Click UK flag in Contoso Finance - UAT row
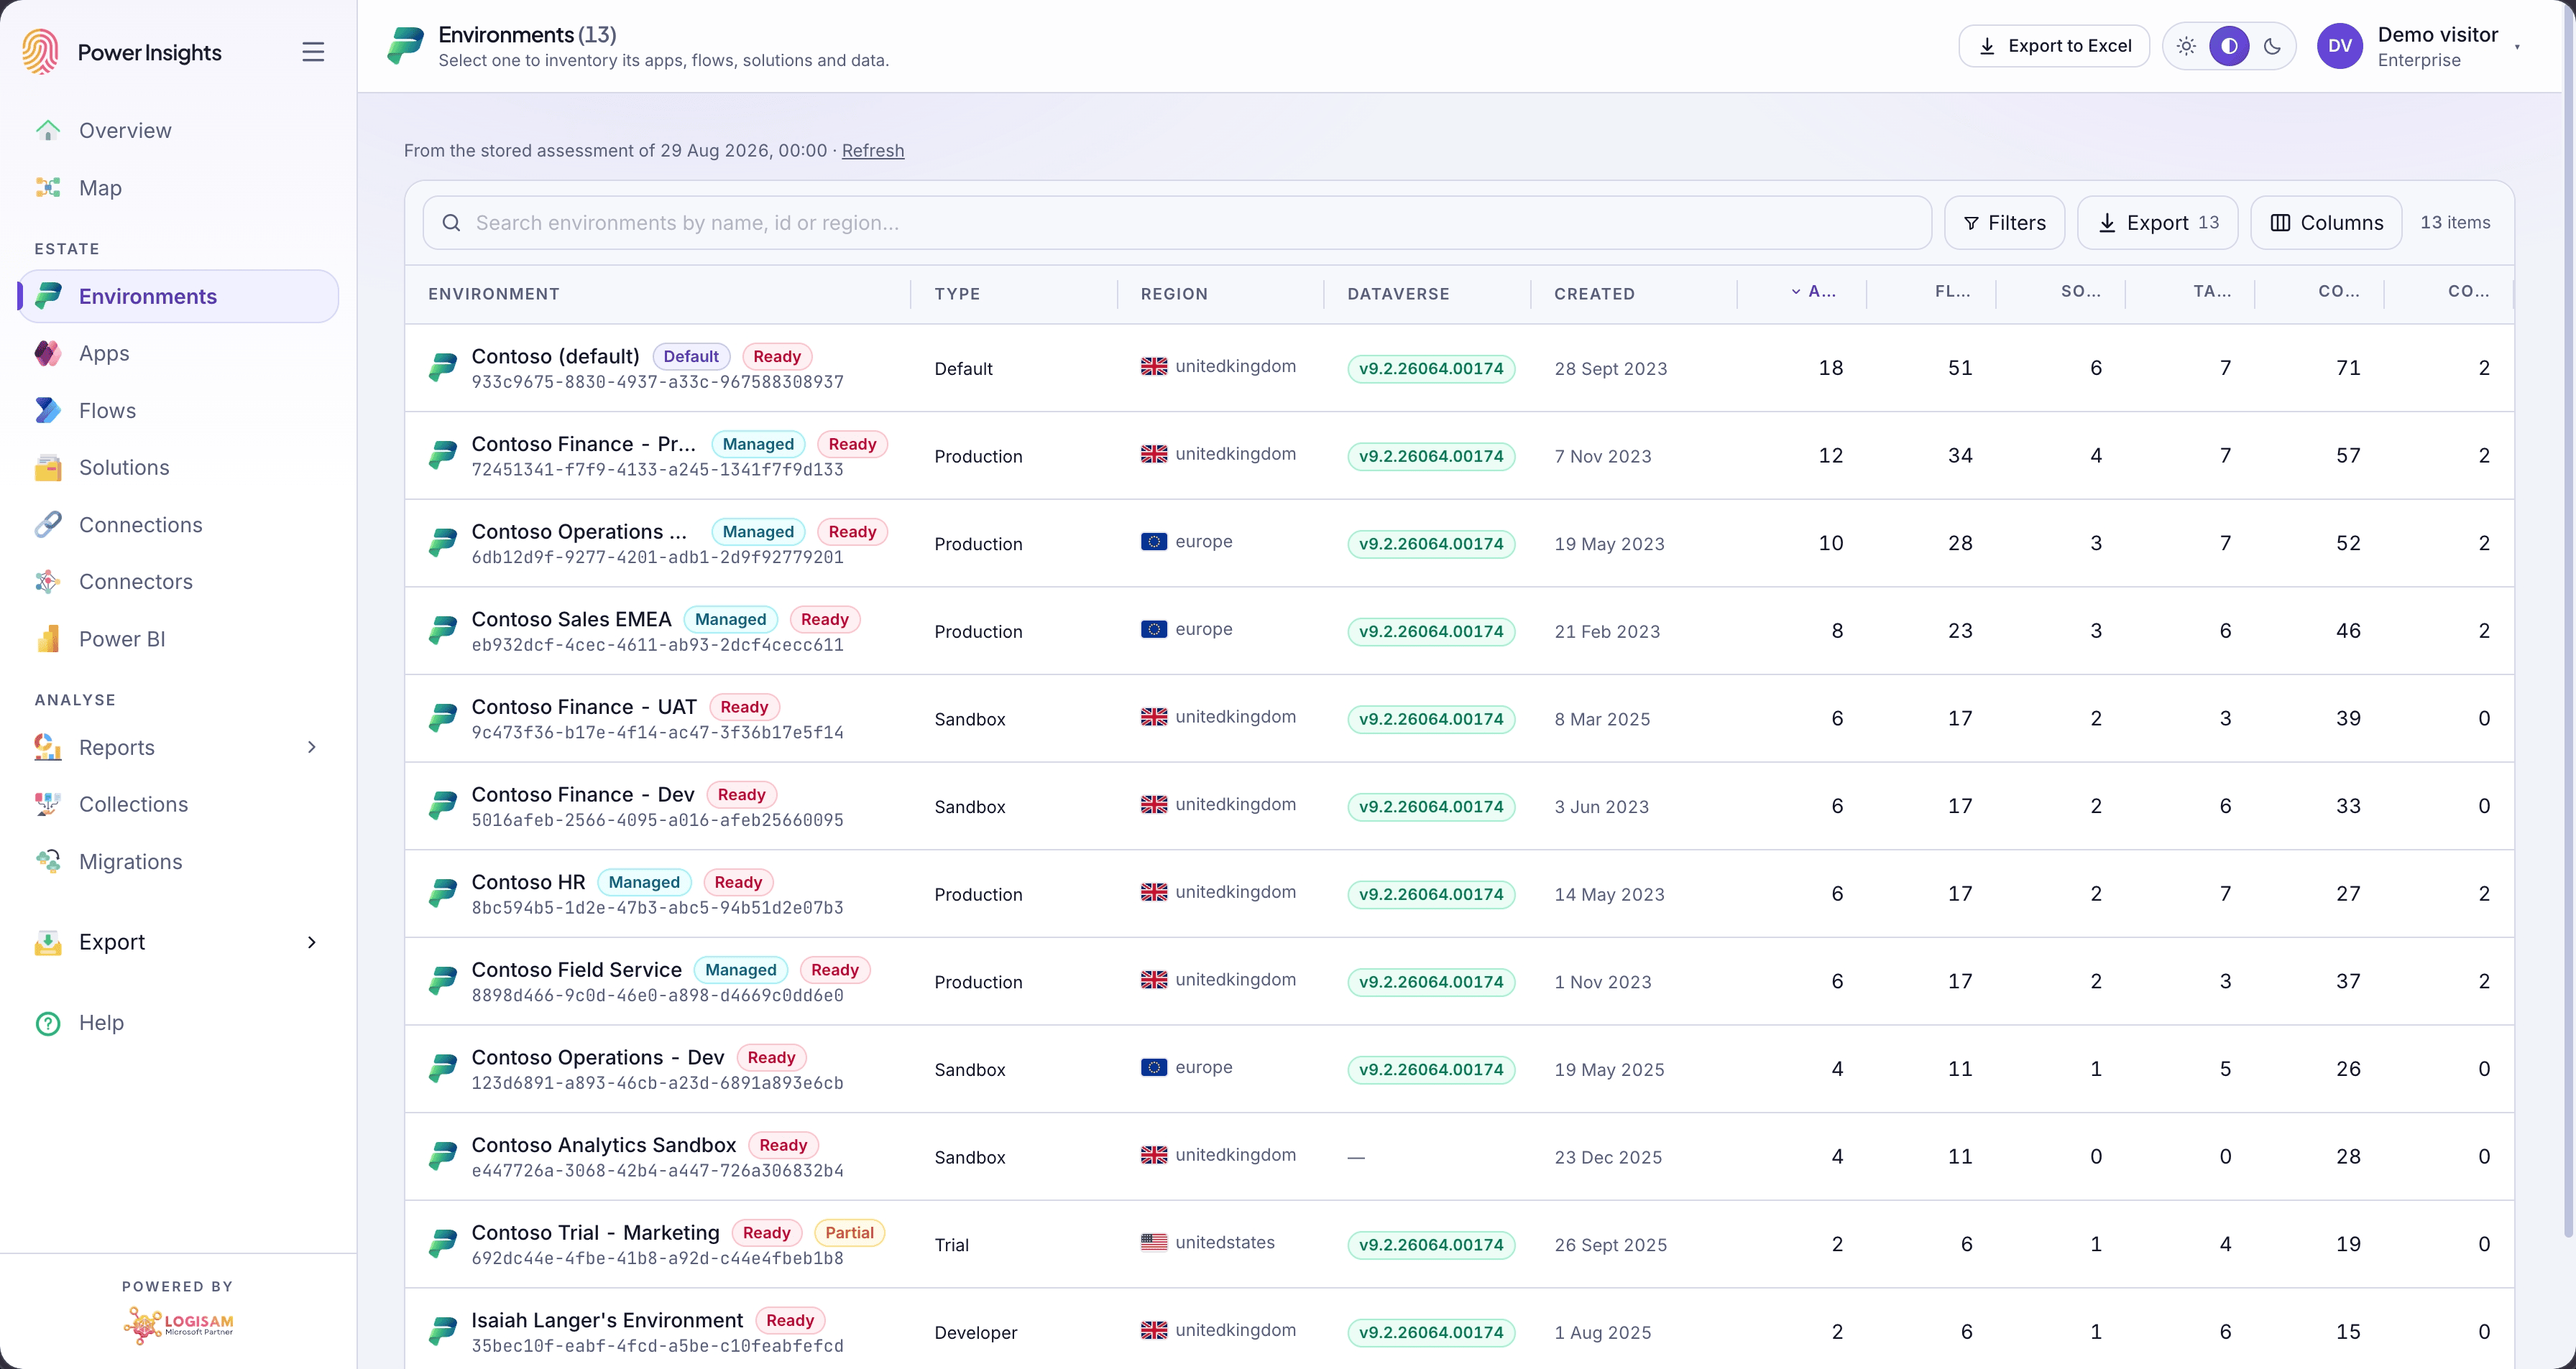Screen dimensions: 2576x1369 click(x=1154, y=717)
